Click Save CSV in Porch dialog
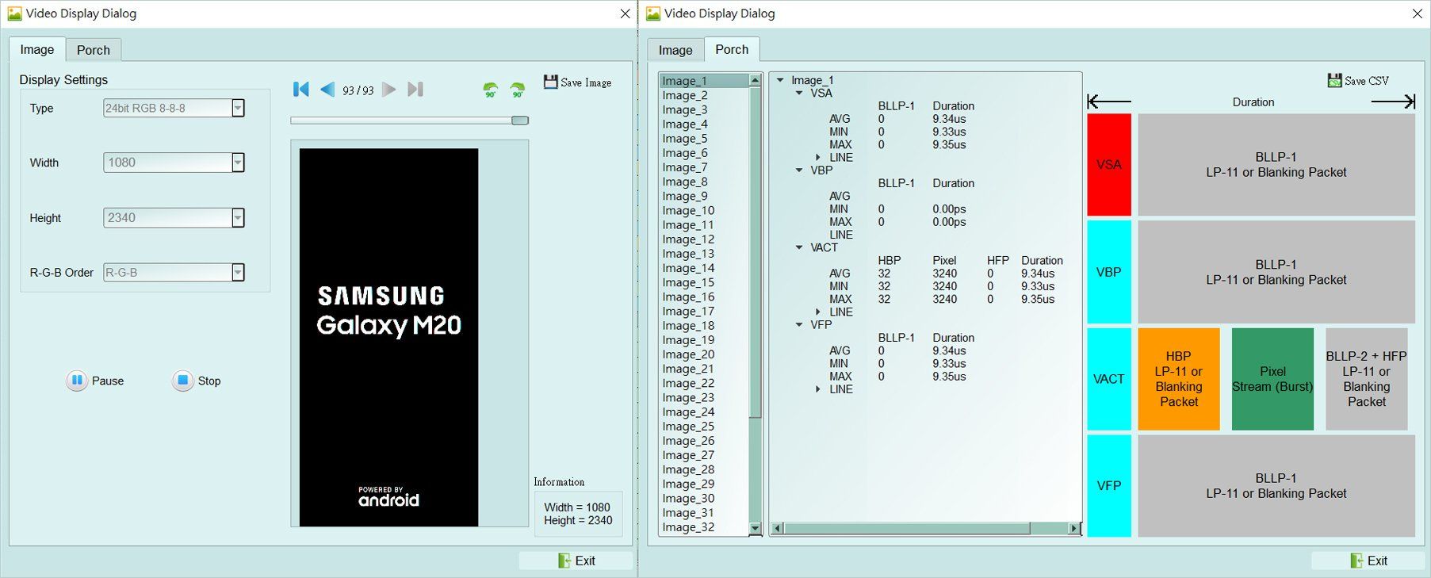Screen dimensions: 1431x578 [x=1358, y=80]
